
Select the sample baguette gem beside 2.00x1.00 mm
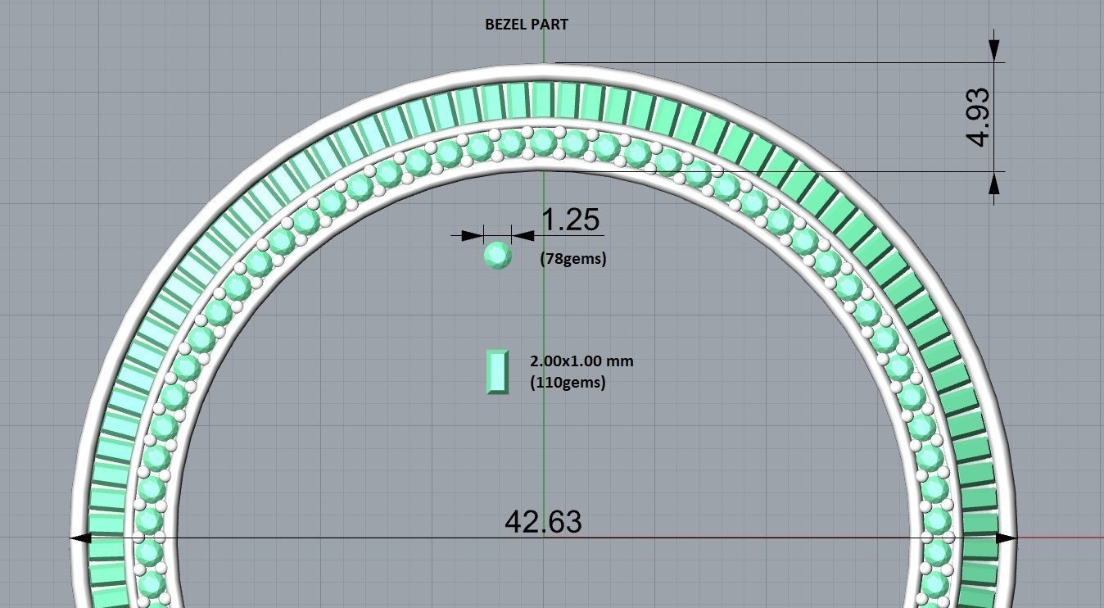click(497, 372)
